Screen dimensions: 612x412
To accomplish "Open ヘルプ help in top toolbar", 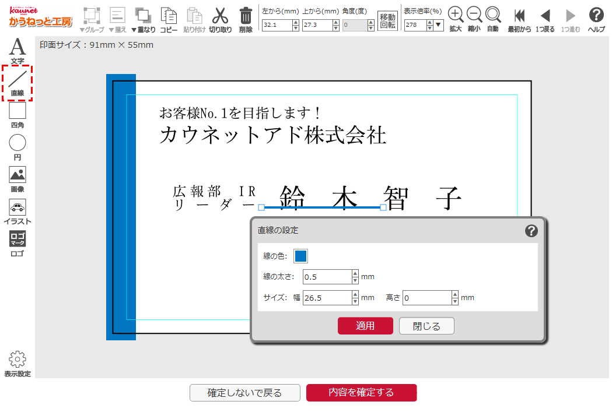I will [596, 19].
